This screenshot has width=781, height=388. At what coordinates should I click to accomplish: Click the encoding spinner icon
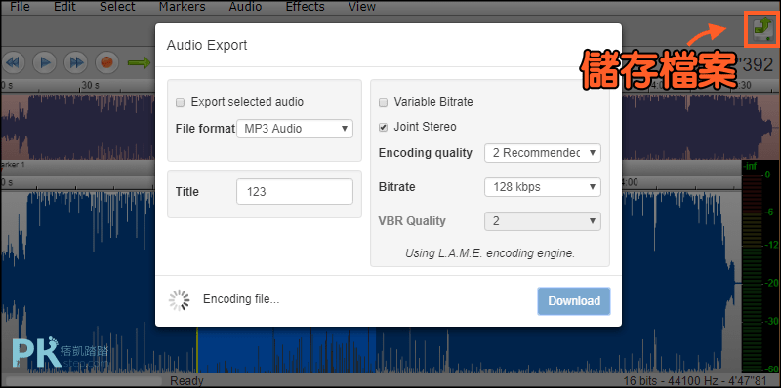(179, 300)
